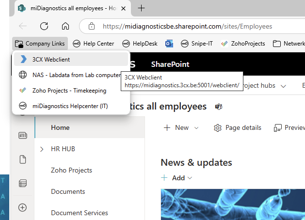The width and height of the screenshot is (305, 220).
Task: Click the Company Links bookmarks folder
Action: click(40, 44)
